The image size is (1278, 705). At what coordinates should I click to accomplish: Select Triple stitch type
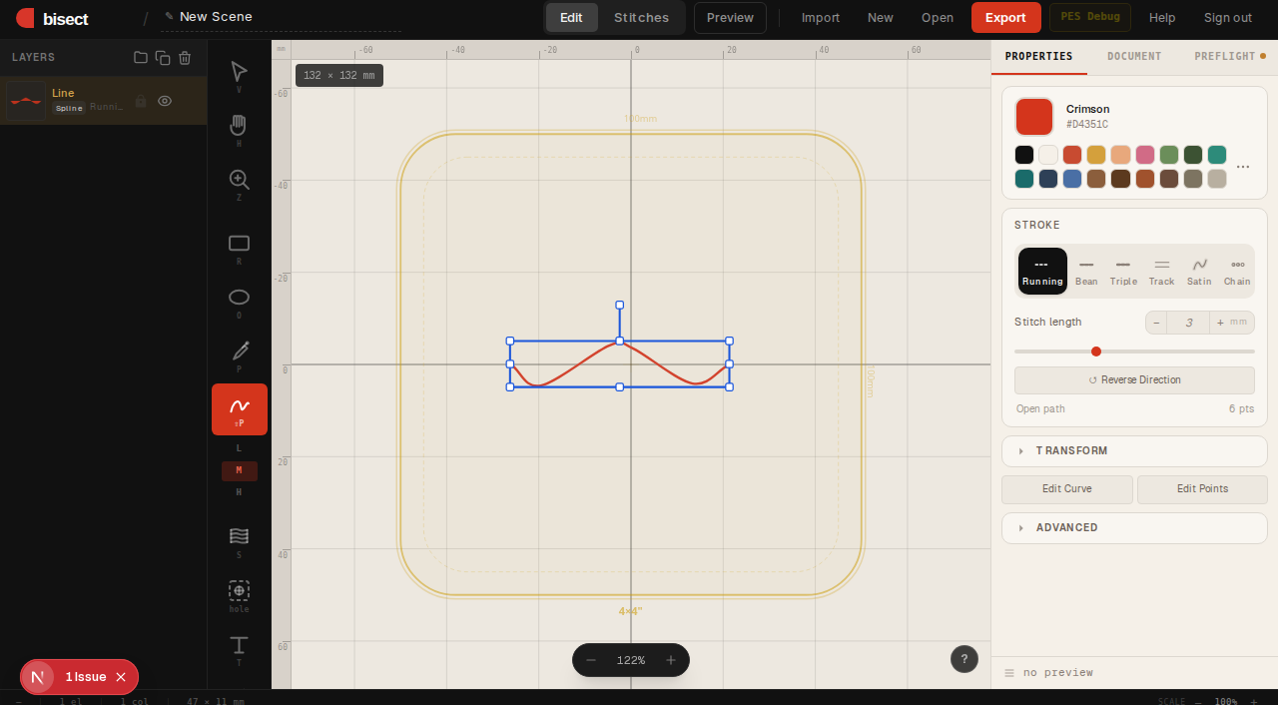(x=1123, y=272)
